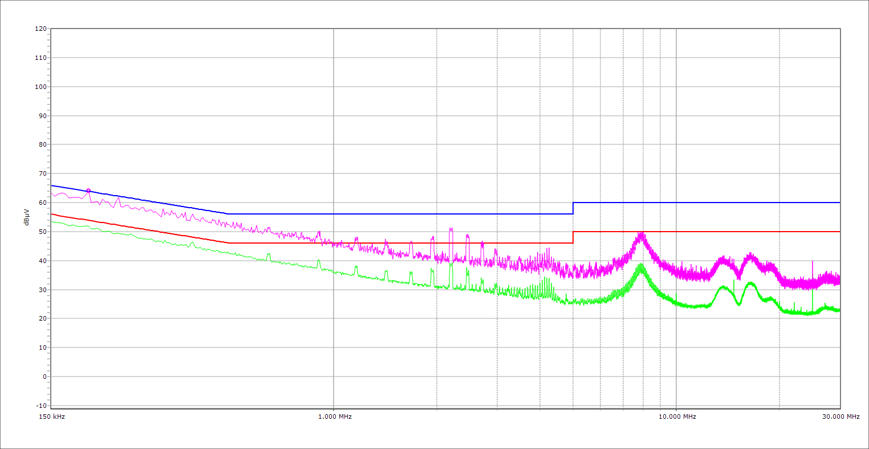This screenshot has width=869, height=449.
Task: Click the 150 kHz x-axis start label
Action: pyautogui.click(x=52, y=417)
